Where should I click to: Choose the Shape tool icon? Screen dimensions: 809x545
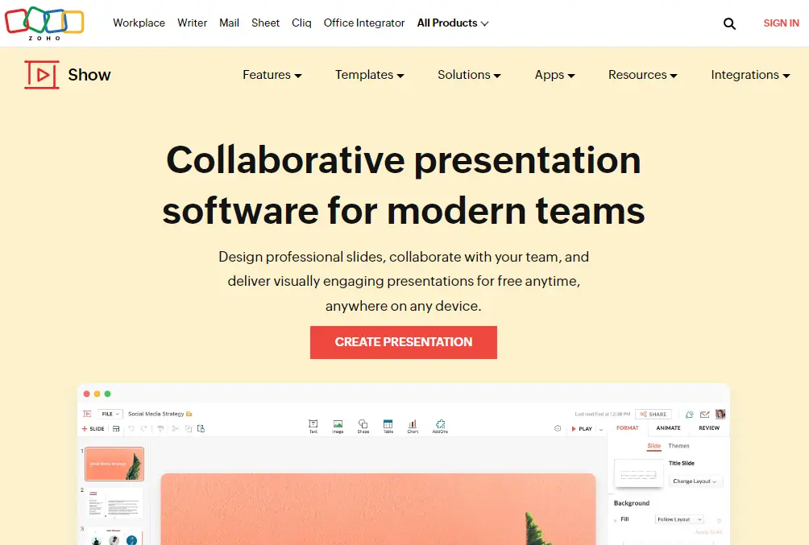[x=363, y=425]
